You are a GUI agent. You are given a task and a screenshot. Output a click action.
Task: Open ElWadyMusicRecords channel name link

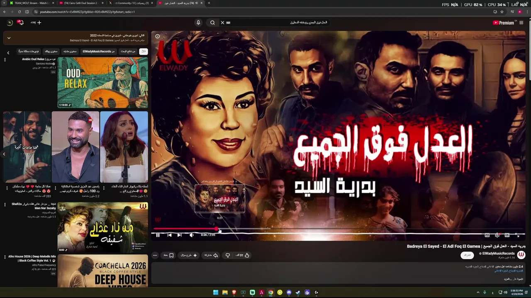coord(498,253)
